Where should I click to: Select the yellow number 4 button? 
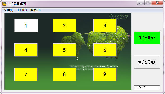tap(26, 50)
